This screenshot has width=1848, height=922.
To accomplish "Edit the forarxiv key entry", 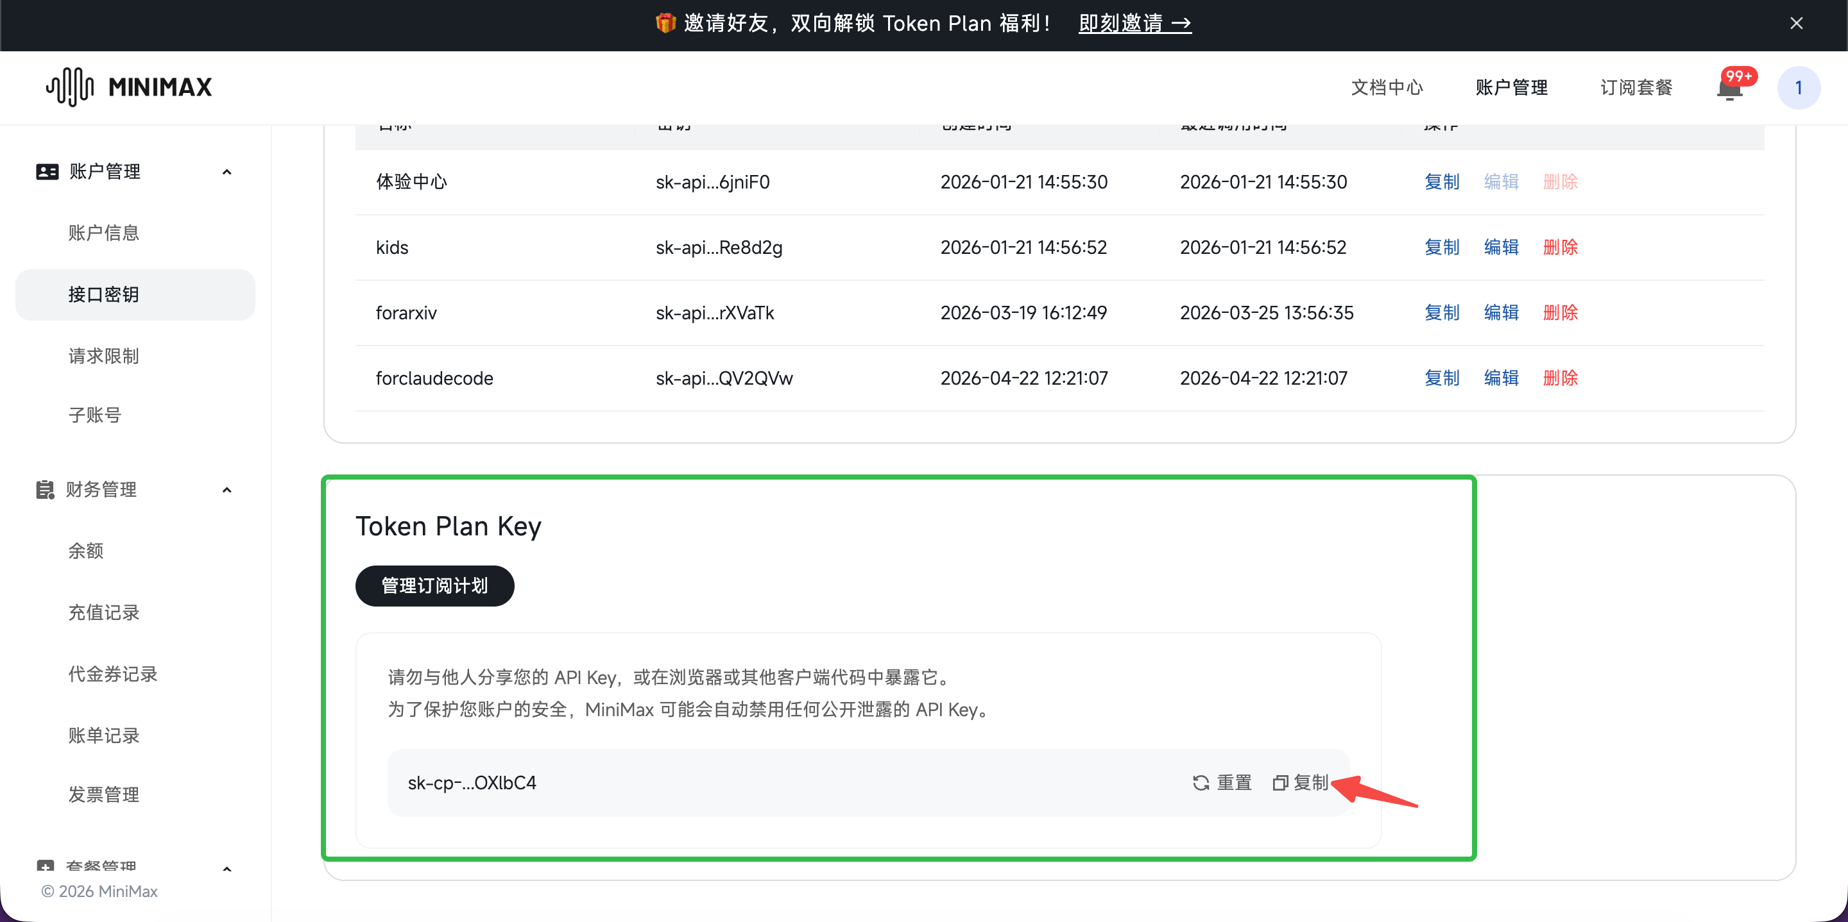I will pos(1502,313).
